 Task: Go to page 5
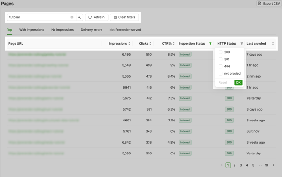tap(253, 165)
